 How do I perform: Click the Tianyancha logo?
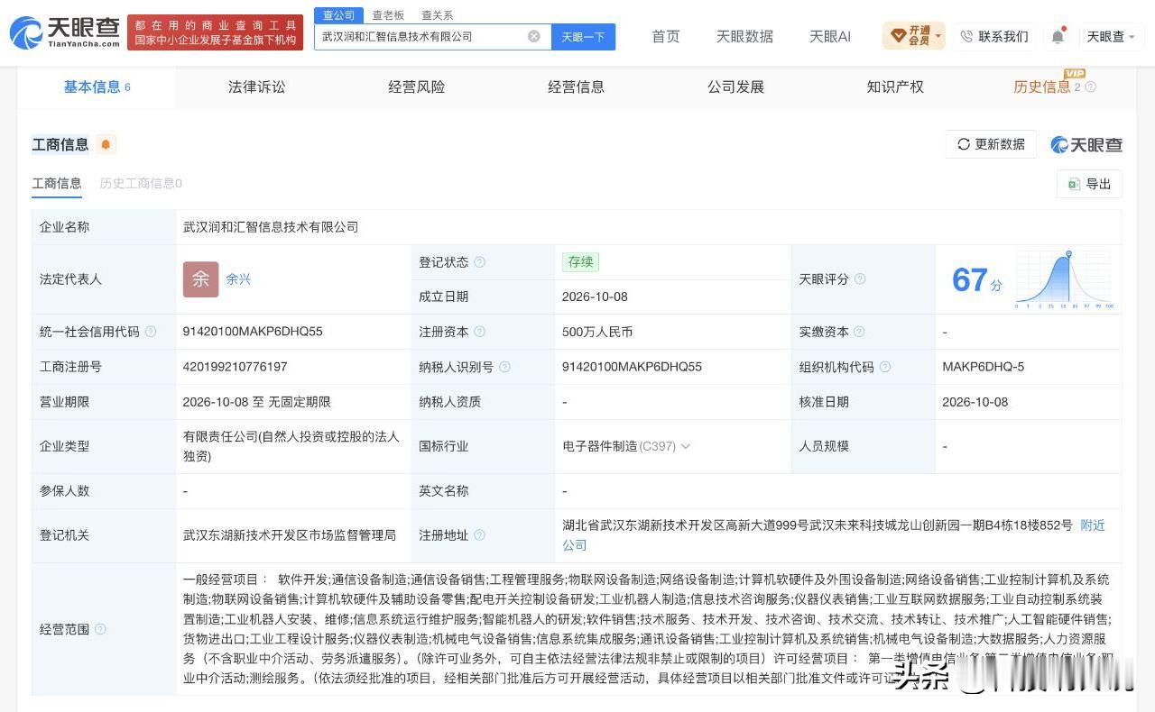65,32
